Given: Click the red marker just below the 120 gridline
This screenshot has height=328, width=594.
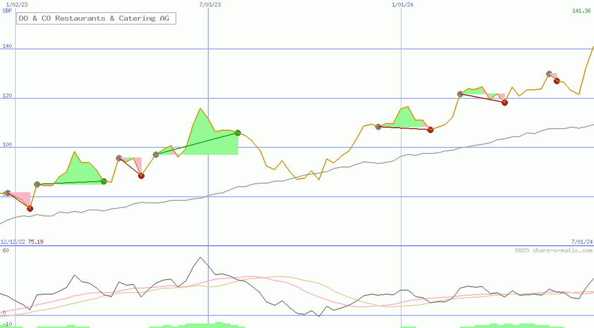Looking at the screenshot, I should pos(505,102).
